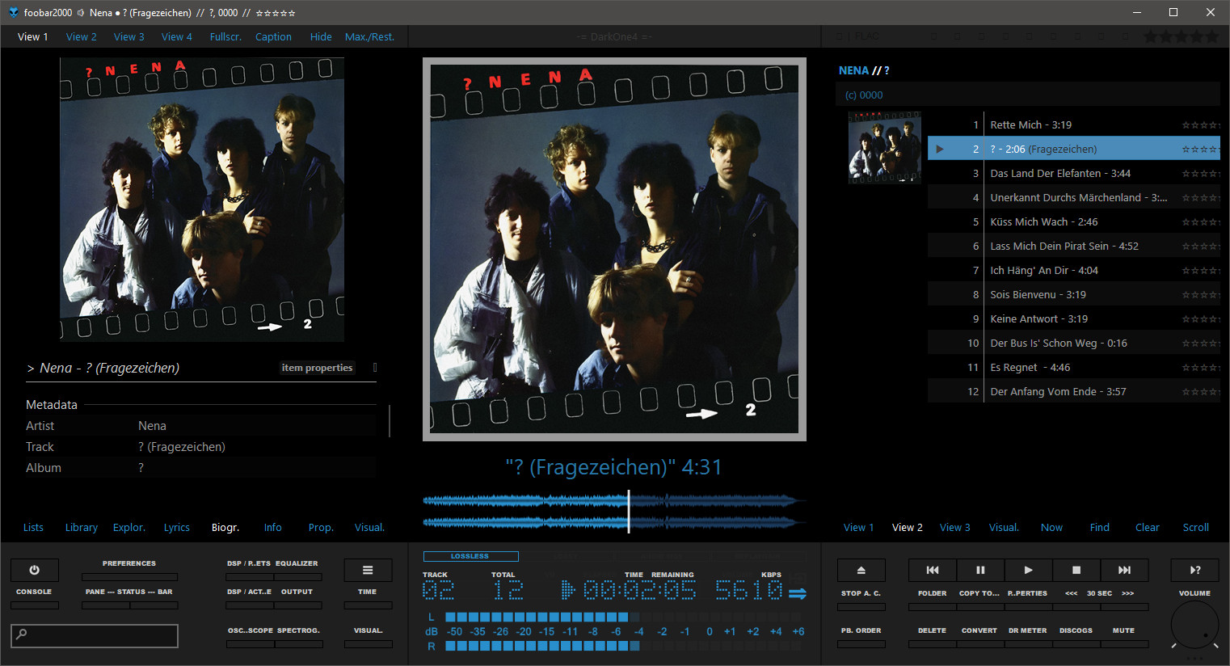Click the random play icon above Volume
The width and height of the screenshot is (1230, 666).
pos(1194,570)
